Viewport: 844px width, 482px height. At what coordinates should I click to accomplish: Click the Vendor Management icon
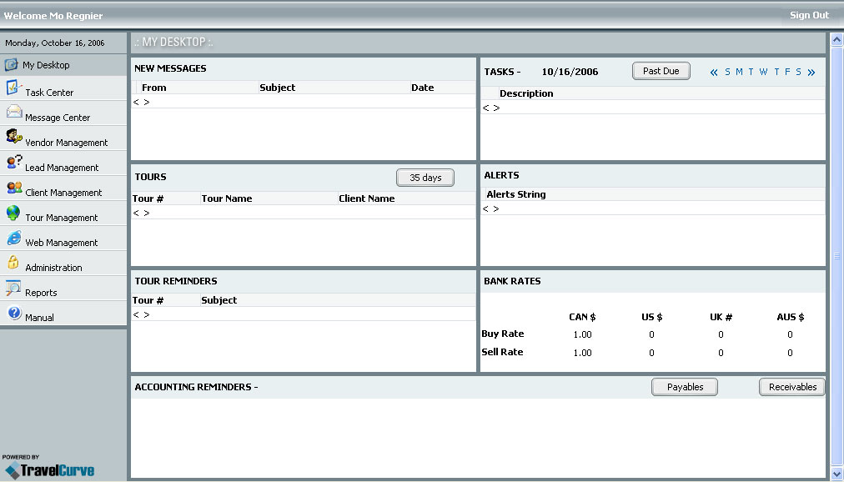pyautogui.click(x=13, y=137)
